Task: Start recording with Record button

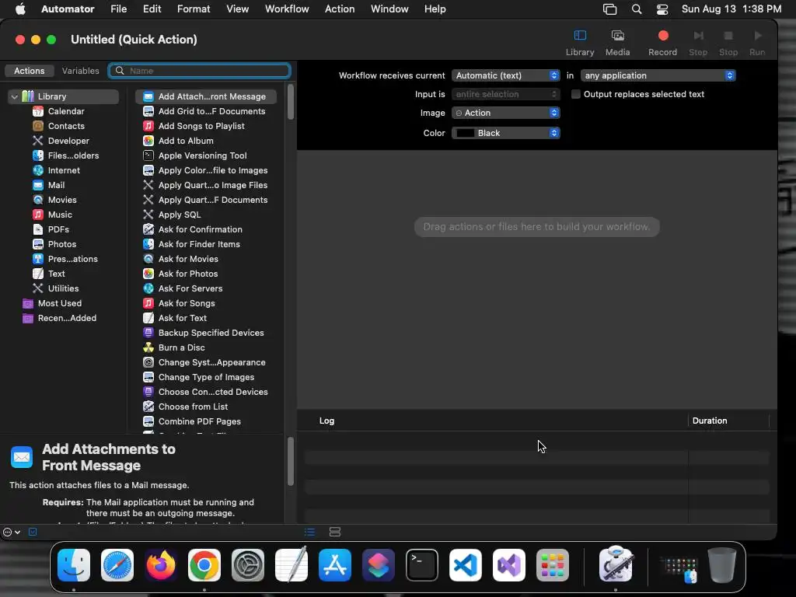Action: [662, 43]
